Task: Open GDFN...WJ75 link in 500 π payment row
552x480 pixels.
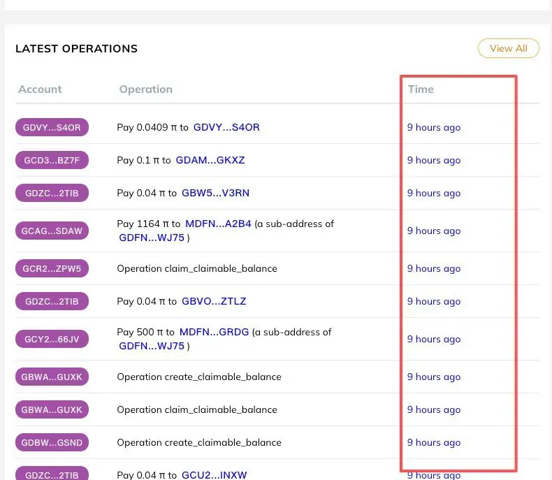Action: (x=152, y=346)
